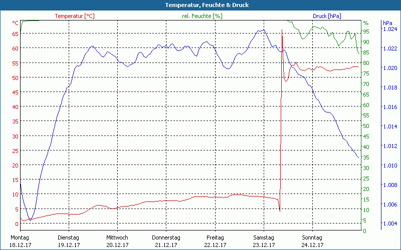Select the red Temperatur [°C] legend label
The height and width of the screenshot is (250, 401).
point(74,16)
